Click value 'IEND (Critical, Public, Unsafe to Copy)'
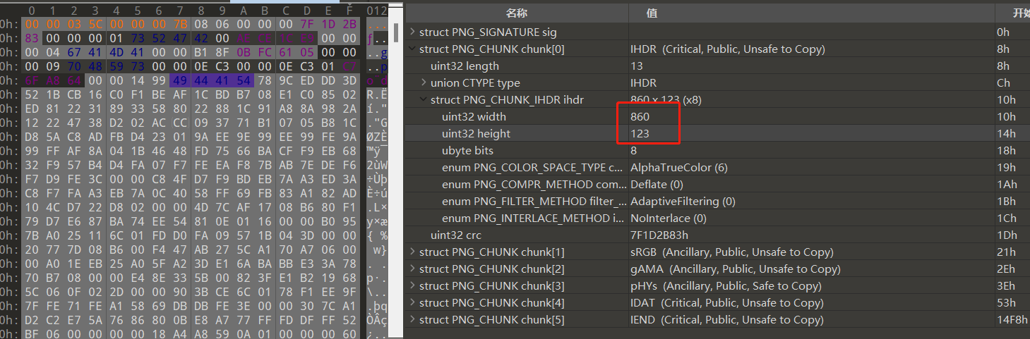This screenshot has height=339, width=1030. [727, 319]
